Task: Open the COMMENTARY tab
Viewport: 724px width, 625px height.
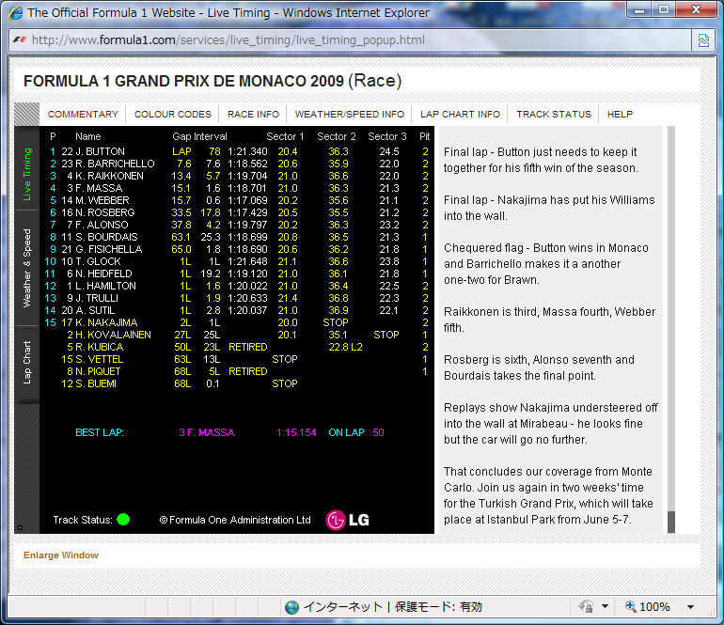Action: pyautogui.click(x=83, y=114)
